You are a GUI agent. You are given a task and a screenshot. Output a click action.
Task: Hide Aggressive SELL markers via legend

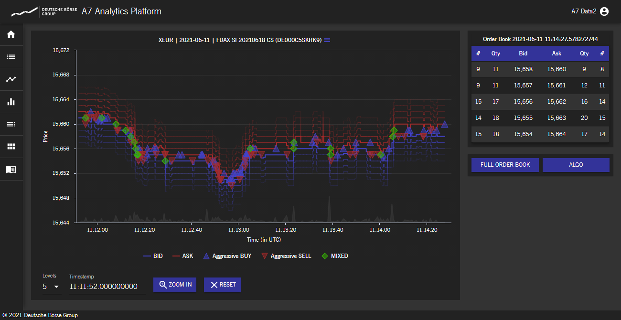(x=286, y=256)
